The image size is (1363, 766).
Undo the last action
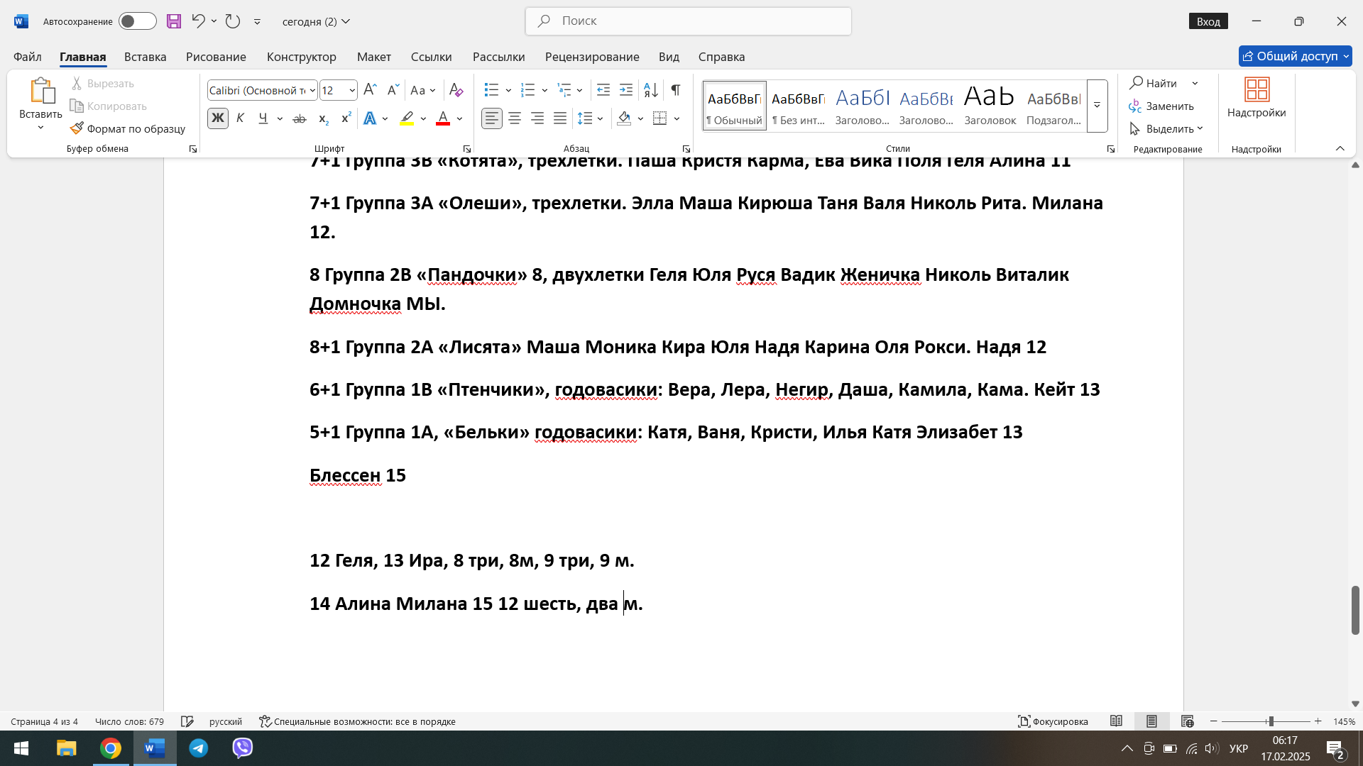pyautogui.click(x=198, y=21)
